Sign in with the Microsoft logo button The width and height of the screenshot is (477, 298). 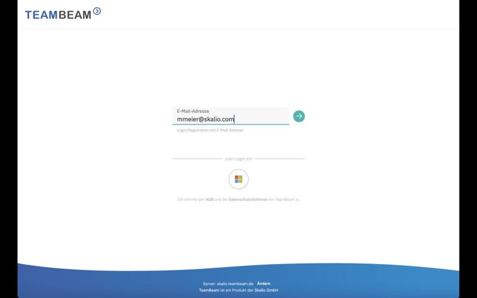click(x=238, y=179)
